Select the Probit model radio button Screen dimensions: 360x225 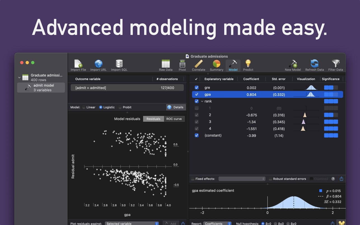point(120,107)
